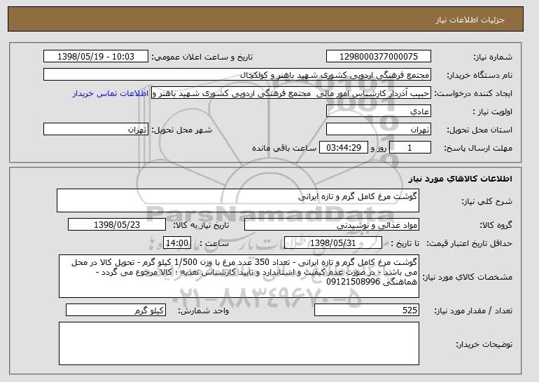Click the goods specification text area
Viewport: 539px width, 382px height.
pyautogui.click(x=239, y=276)
